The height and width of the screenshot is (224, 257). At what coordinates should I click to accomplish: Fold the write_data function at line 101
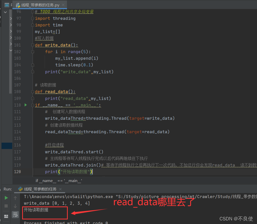(x=33, y=45)
